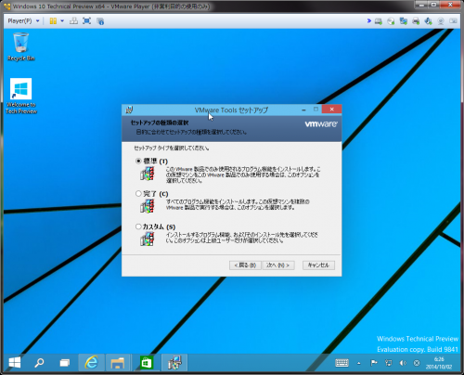Image resolution: width=464 pixels, height=375 pixels.
Task: Open Task View on the taskbar
Action: 65,362
